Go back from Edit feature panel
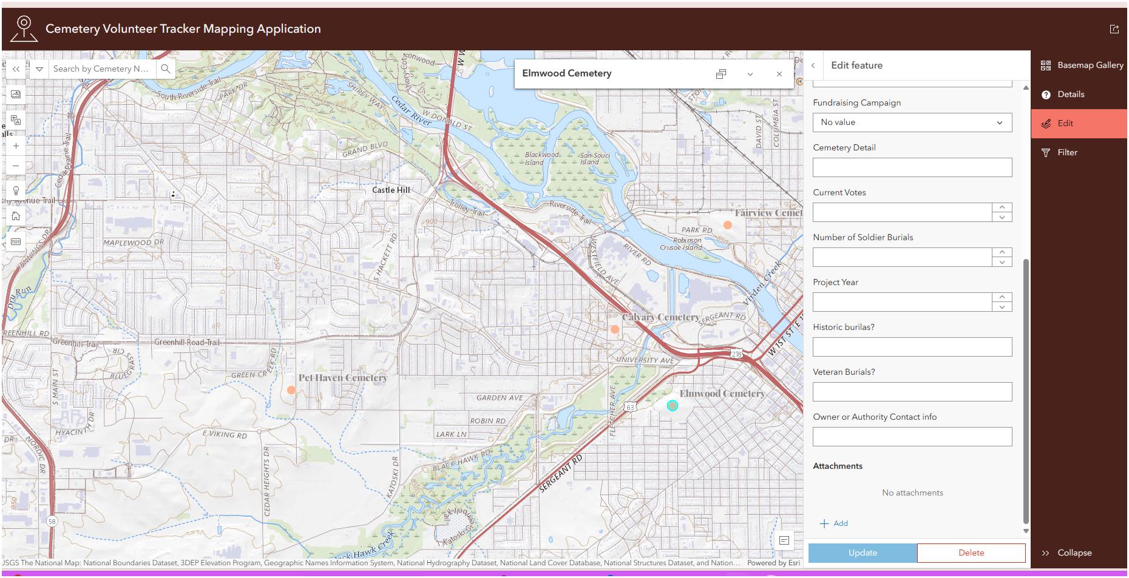 tap(813, 66)
